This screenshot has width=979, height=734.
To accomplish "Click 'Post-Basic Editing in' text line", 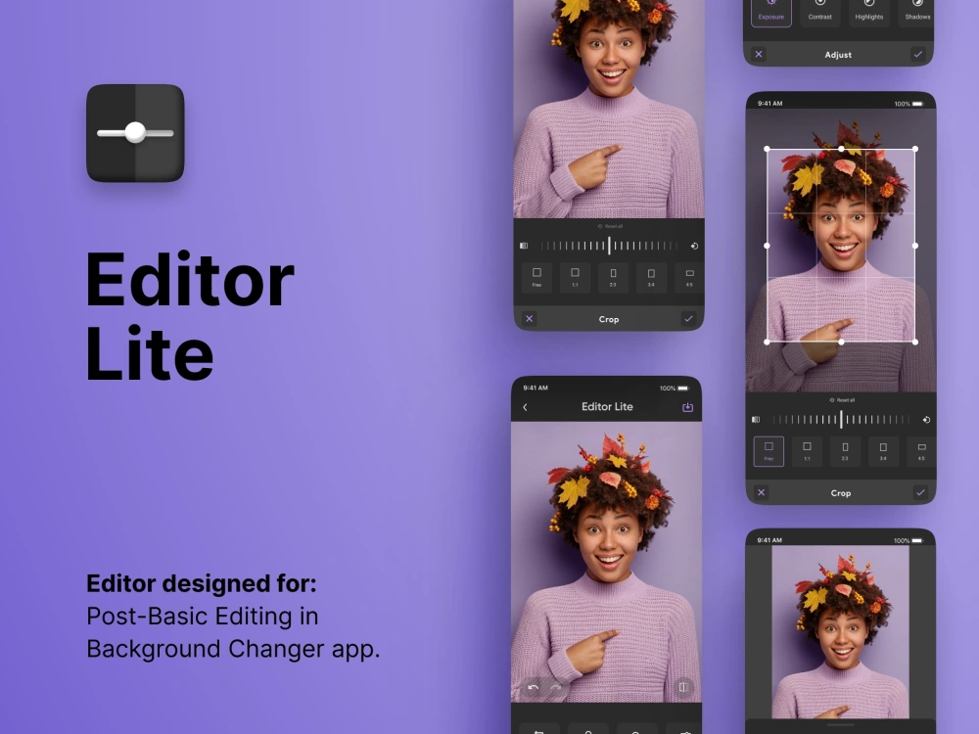I will 203,616.
